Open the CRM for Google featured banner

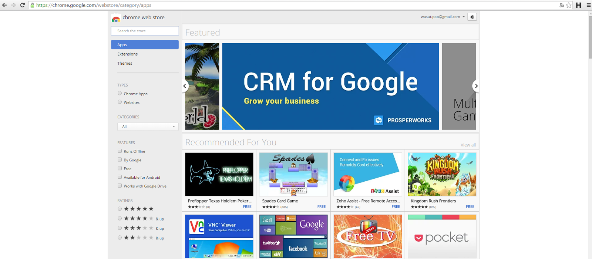click(x=330, y=86)
